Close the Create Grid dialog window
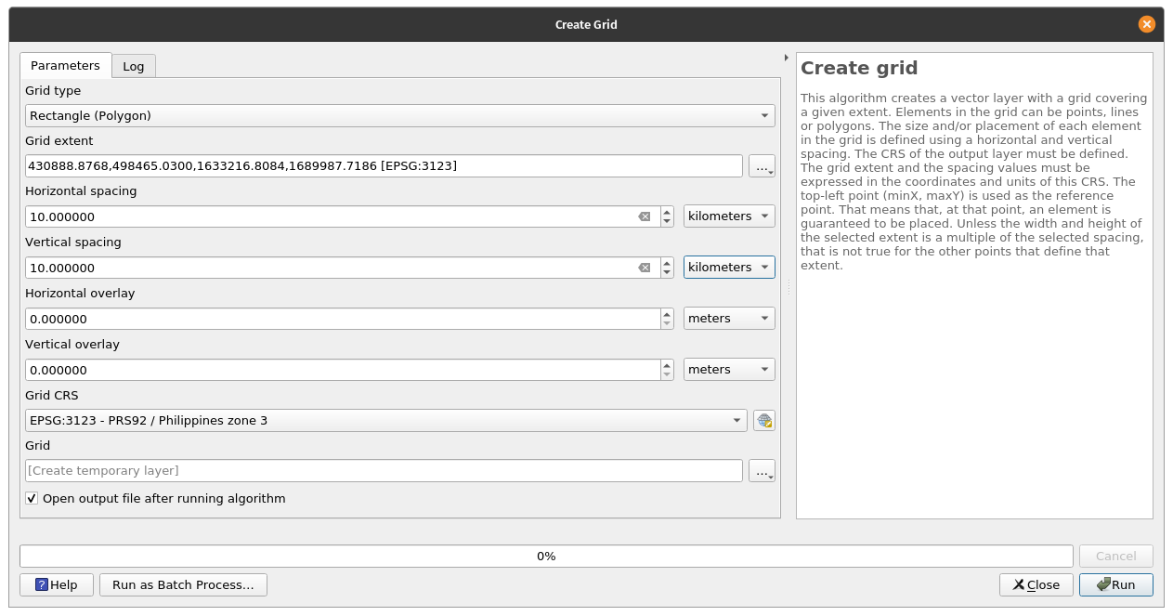1173x616 pixels. [x=1147, y=24]
